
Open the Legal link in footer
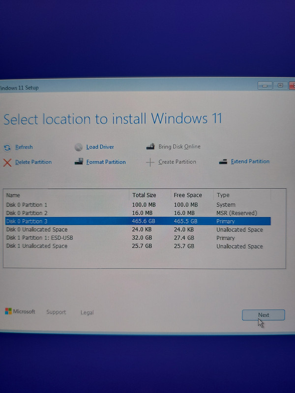click(x=87, y=312)
